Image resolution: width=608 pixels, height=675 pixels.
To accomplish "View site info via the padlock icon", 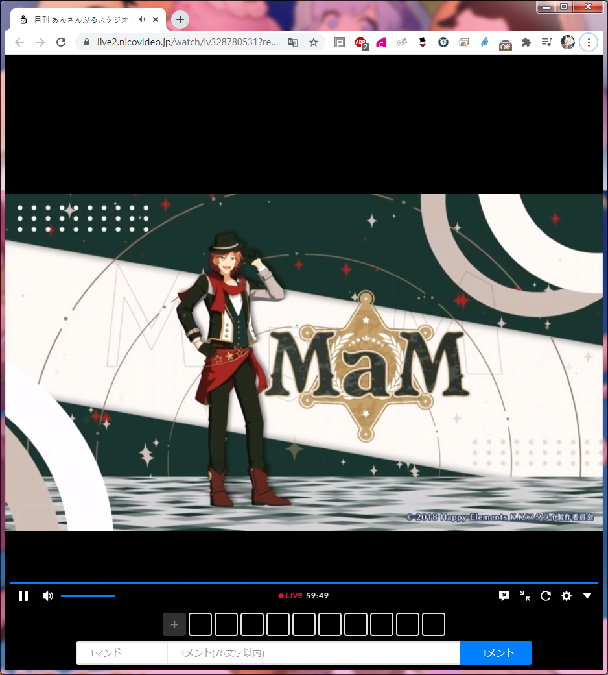I will coord(87,42).
